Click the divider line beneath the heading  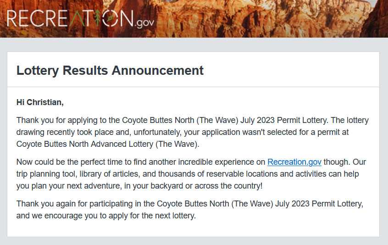pyautogui.click(x=193, y=87)
